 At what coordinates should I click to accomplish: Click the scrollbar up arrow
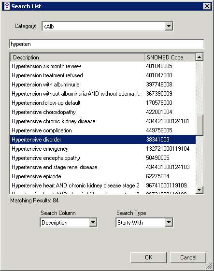pos(200,57)
